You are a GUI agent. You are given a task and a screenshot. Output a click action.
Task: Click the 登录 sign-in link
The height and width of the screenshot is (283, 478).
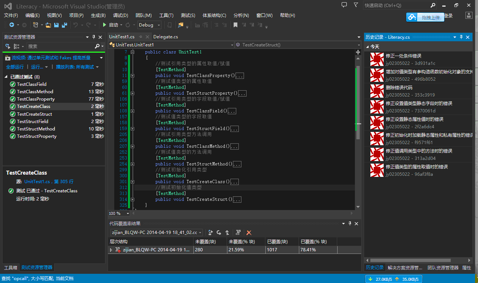(x=448, y=16)
